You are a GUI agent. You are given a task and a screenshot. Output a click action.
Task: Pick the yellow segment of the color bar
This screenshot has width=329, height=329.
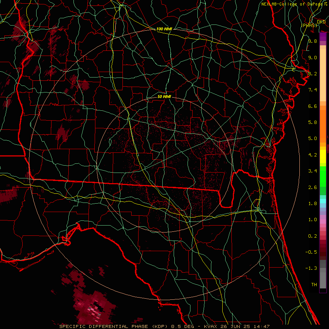[x=323, y=156]
